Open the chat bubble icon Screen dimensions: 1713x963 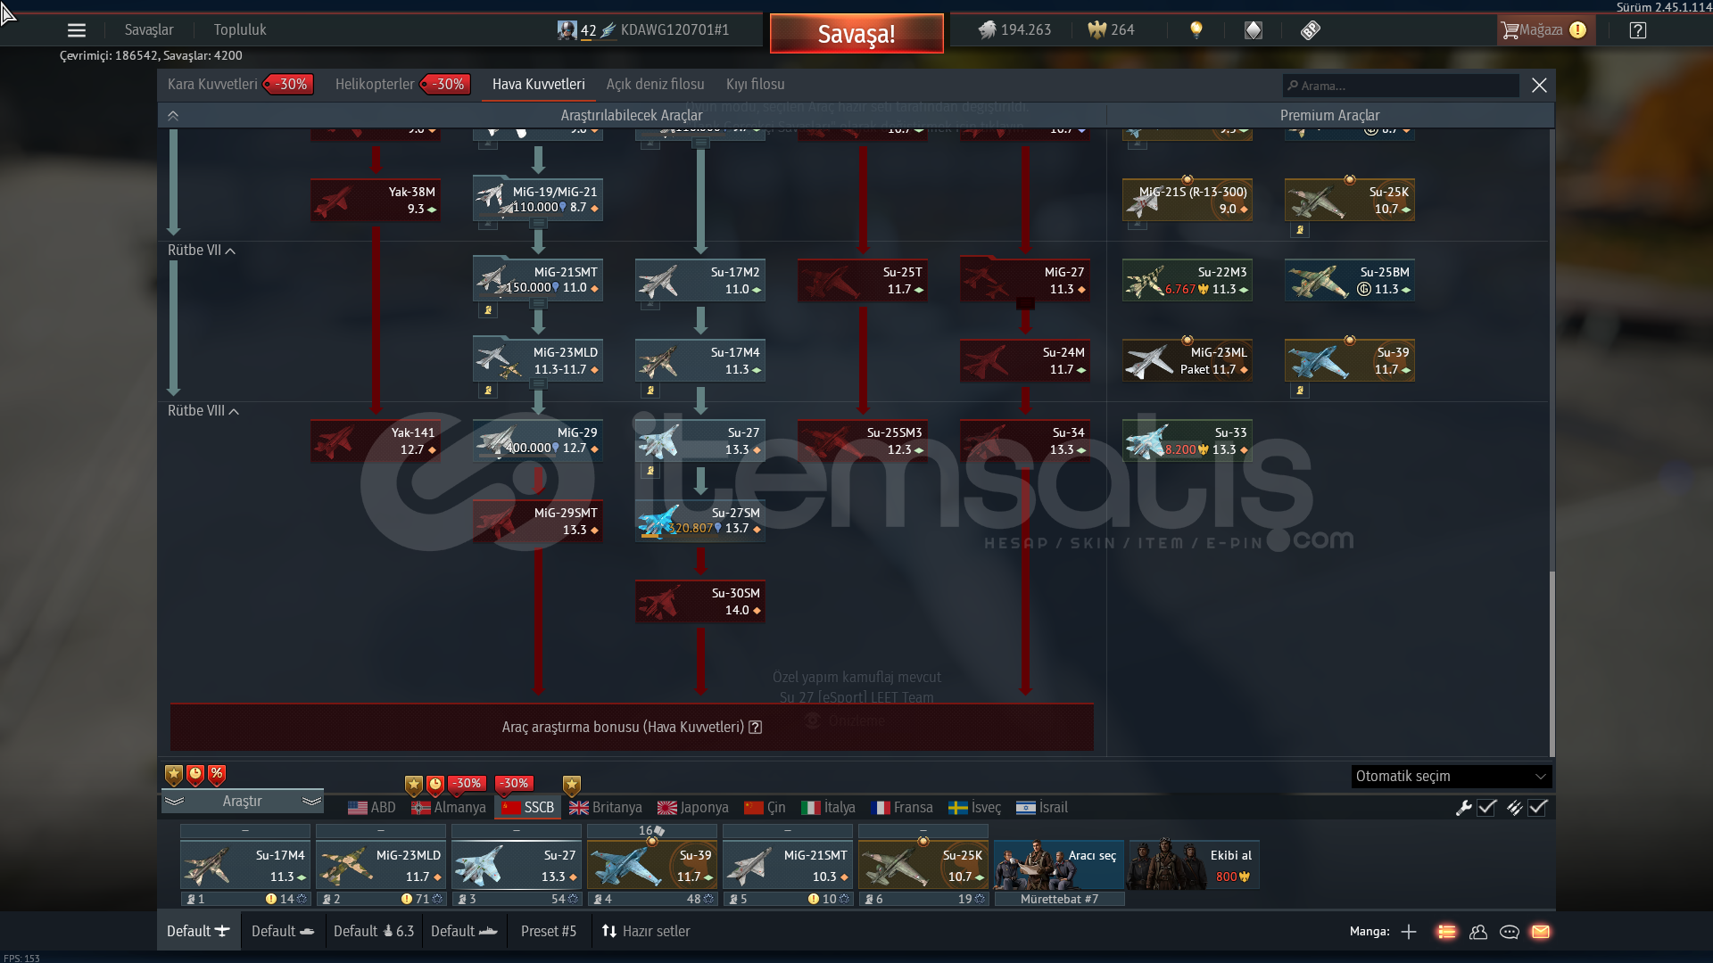[x=1510, y=932]
